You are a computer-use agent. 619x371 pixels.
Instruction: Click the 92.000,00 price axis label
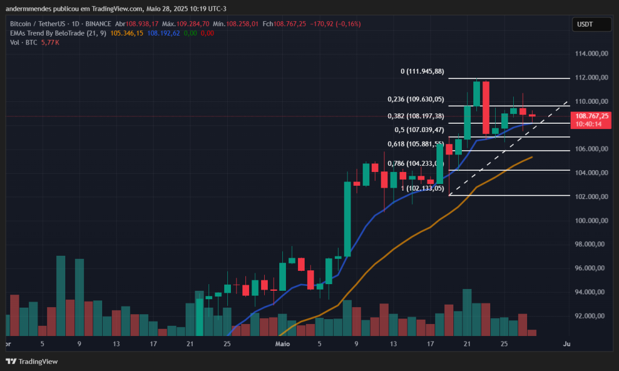pos(590,316)
